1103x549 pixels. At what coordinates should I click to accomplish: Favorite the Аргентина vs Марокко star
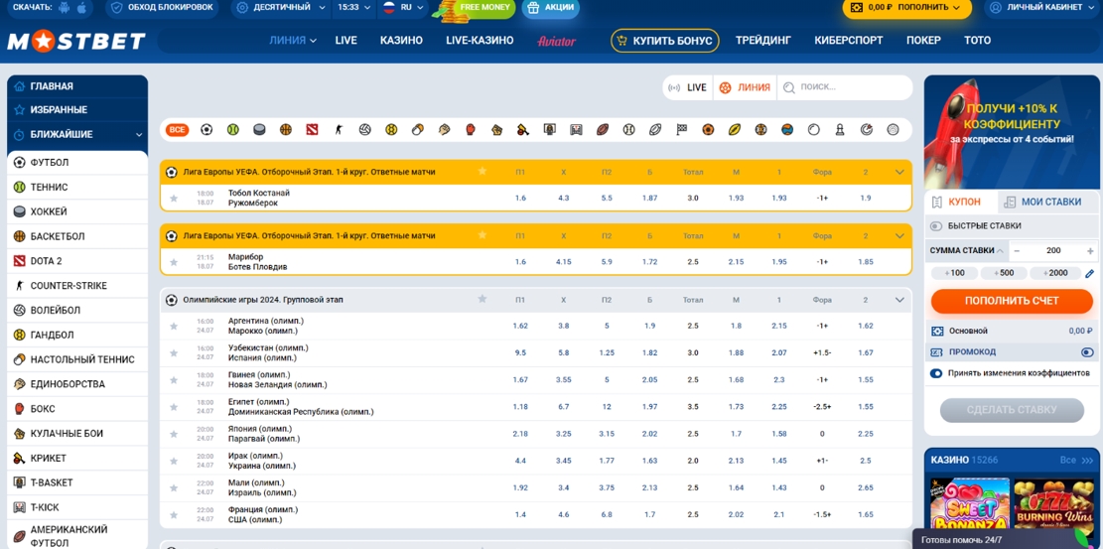(x=174, y=326)
